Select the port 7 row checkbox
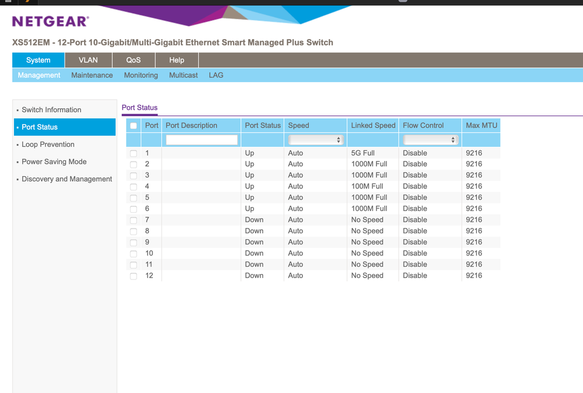Viewport: 583px width, 393px height. pos(134,220)
